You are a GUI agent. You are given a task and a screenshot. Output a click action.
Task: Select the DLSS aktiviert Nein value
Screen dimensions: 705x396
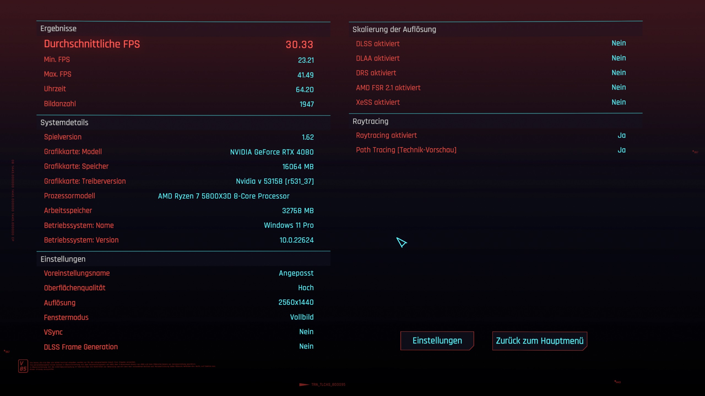[x=619, y=43]
